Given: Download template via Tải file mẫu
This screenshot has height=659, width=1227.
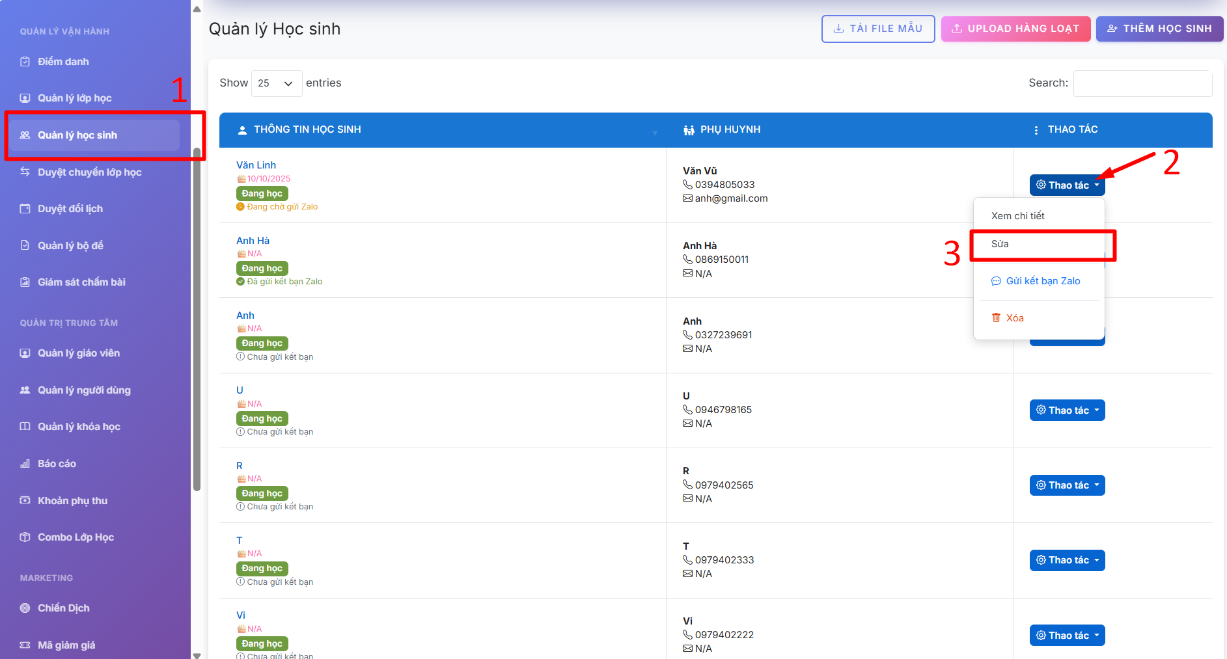Looking at the screenshot, I should coord(877,29).
